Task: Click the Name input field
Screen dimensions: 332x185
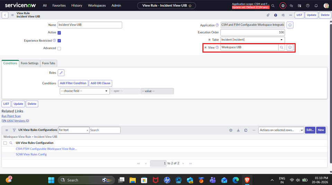Action: pyautogui.click(x=90, y=25)
